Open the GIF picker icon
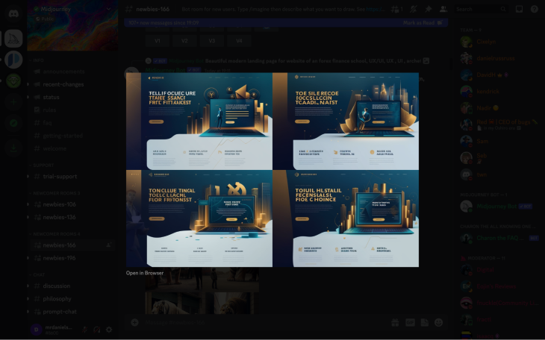 [410, 322]
